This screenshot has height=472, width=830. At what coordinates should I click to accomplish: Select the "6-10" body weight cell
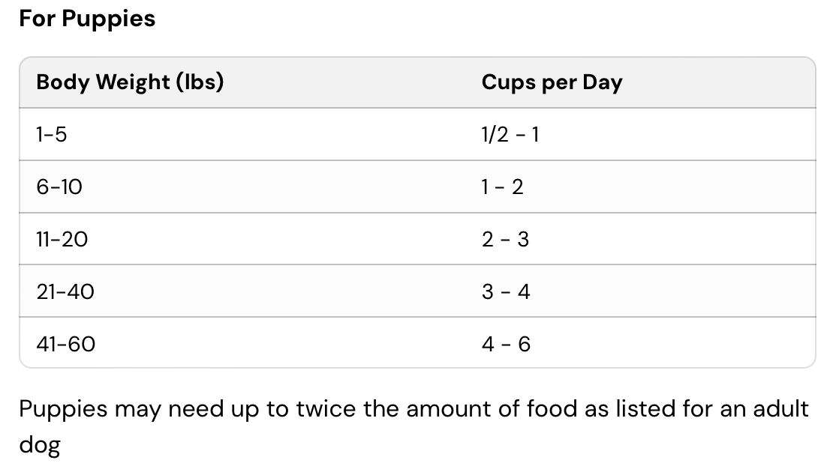59,187
